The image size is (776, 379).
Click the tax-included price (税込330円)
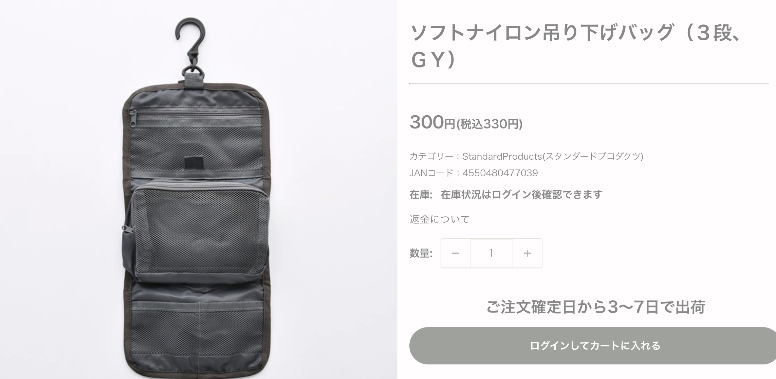[489, 124]
